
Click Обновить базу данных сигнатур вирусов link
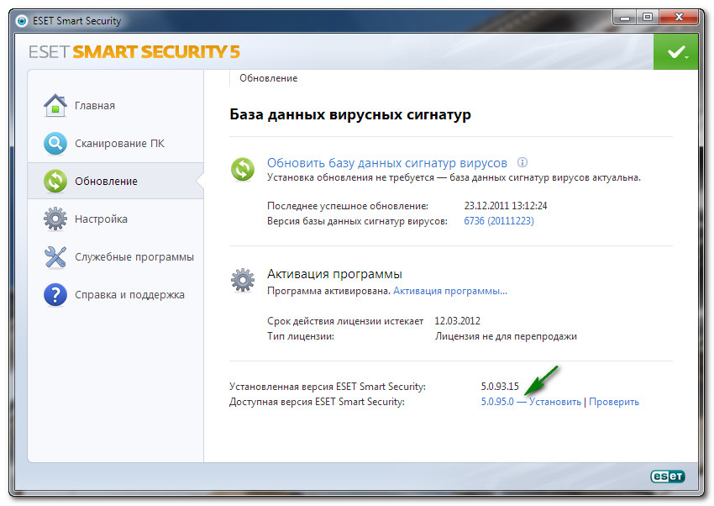(x=387, y=163)
